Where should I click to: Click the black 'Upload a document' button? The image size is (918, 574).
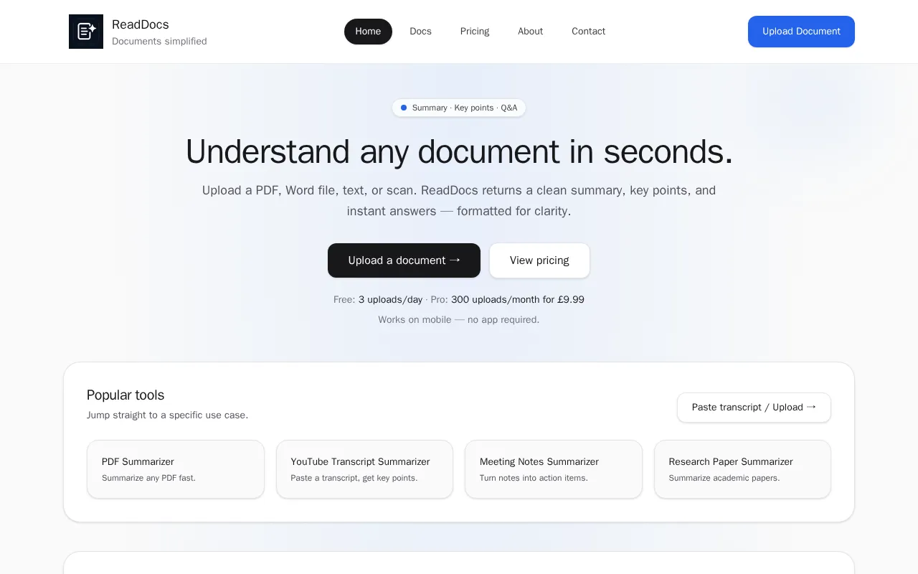[x=404, y=260]
